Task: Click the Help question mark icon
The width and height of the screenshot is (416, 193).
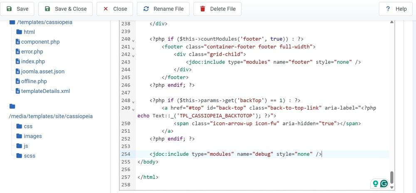Action: coord(388,9)
